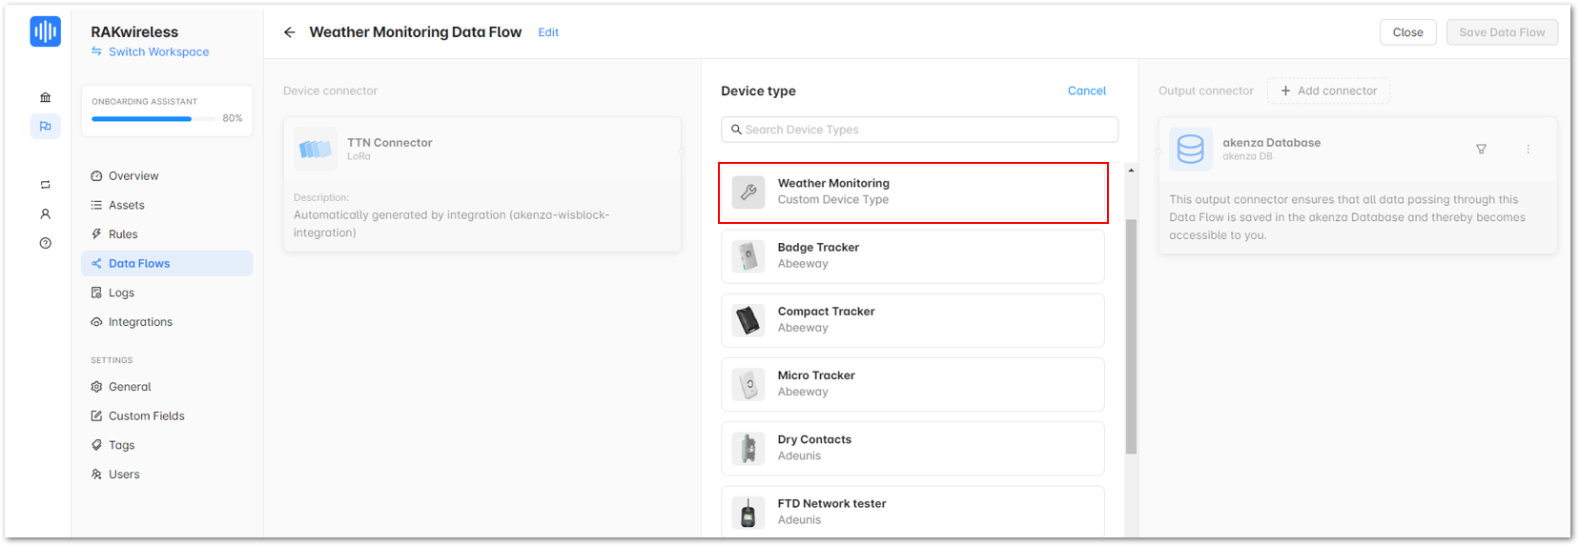Click the Close button
Screen dimensions: 1579x546
pyautogui.click(x=1407, y=32)
